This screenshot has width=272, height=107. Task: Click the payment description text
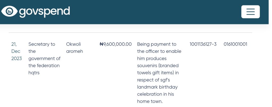(x=159, y=73)
